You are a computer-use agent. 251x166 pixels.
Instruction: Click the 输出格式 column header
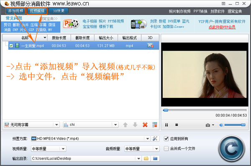click(129, 38)
